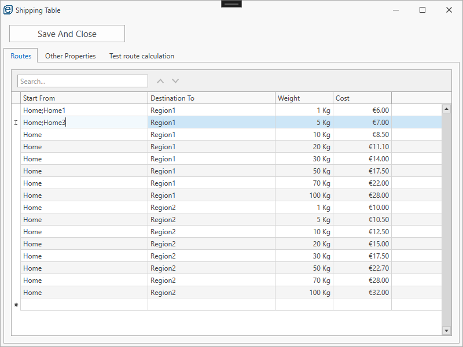
Task: Select the 100 Kg weight cell for Region1
Action: (x=304, y=195)
